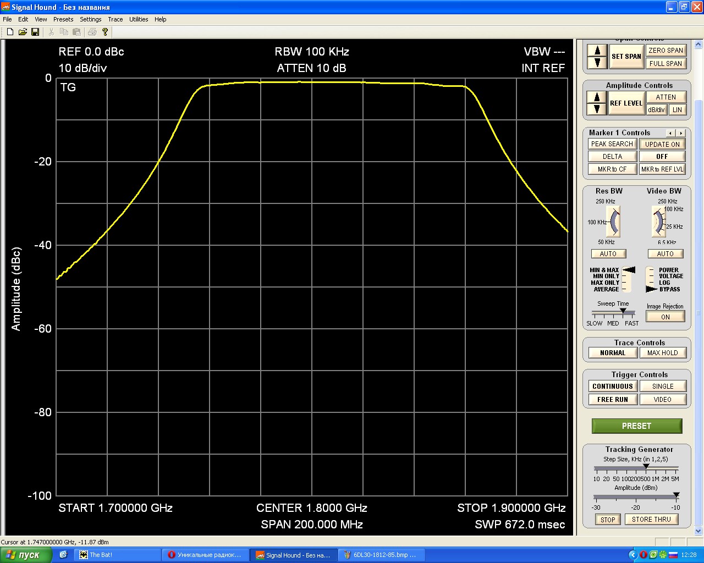The image size is (704, 563).
Task: Click the Print toolbar icon
Action: tap(92, 32)
